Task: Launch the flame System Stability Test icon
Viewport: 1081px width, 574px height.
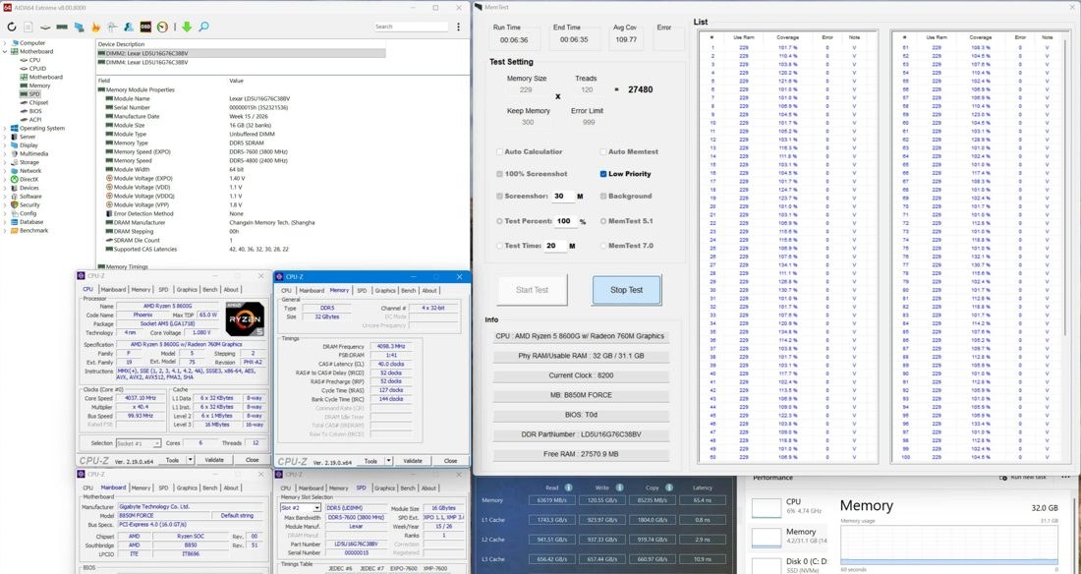Action: 95,27
